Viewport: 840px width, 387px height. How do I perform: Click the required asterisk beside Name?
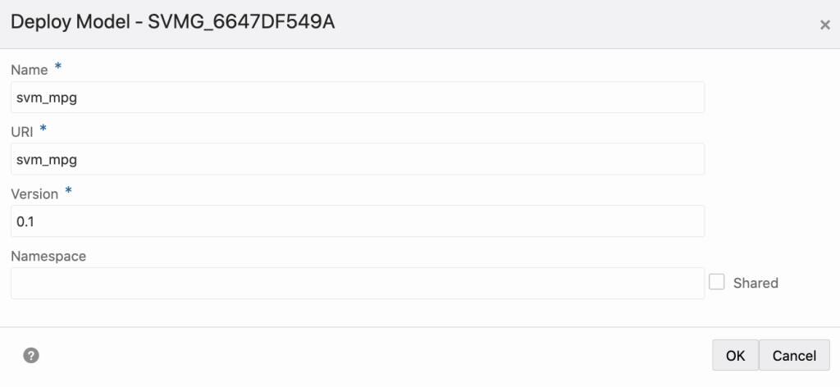58,67
